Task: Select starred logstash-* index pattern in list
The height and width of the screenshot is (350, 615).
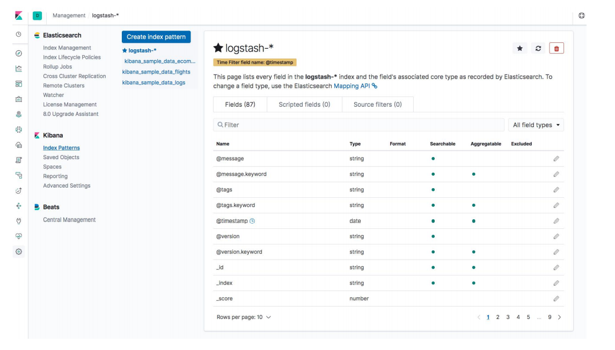Action: (x=139, y=50)
